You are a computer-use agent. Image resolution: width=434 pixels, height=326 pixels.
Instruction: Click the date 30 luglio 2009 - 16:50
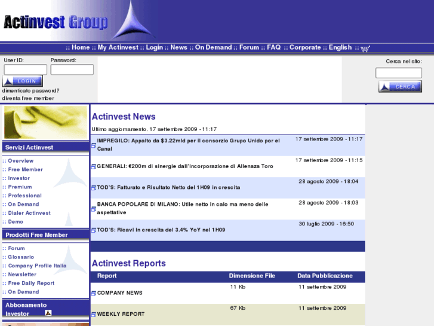pos(327,224)
